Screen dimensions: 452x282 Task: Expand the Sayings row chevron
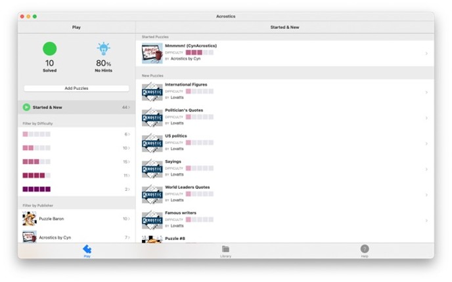tap(426, 169)
